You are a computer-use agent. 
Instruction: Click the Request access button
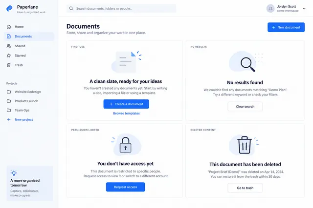(125, 187)
